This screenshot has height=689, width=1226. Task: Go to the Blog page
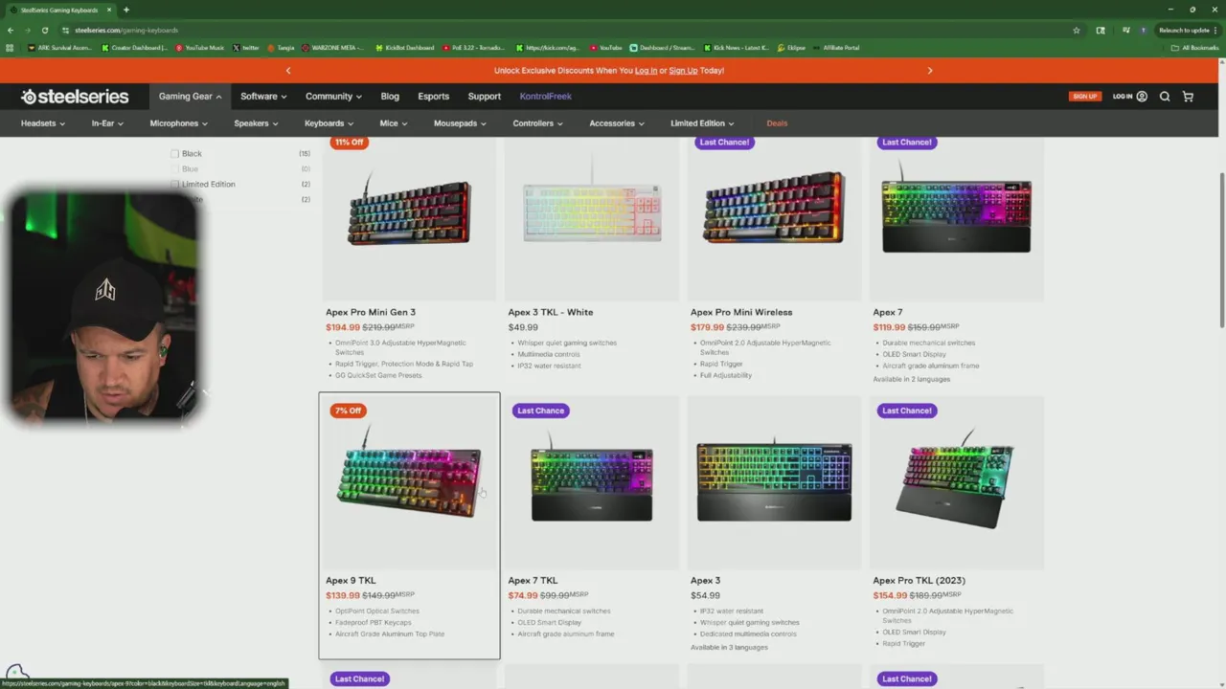(390, 96)
